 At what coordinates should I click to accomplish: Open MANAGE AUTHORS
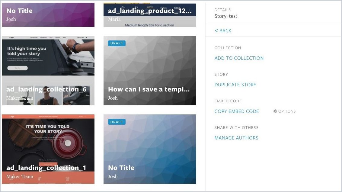coord(236,138)
